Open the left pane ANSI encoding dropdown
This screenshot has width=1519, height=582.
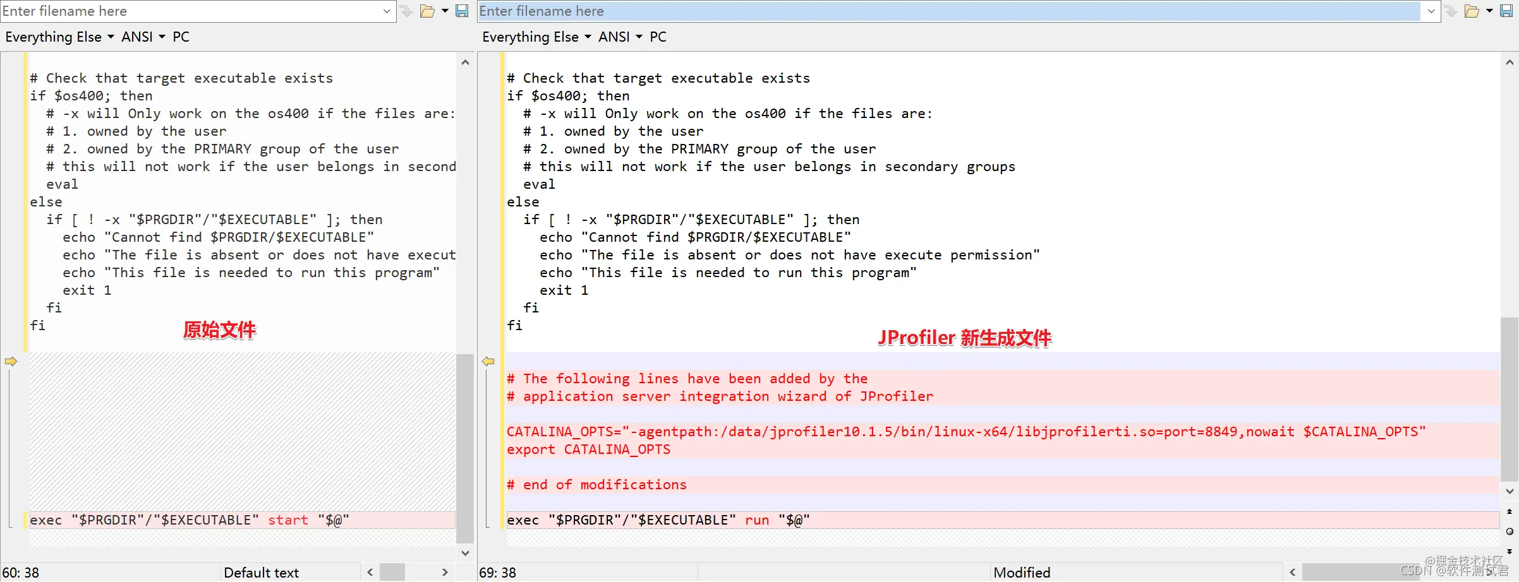(x=143, y=37)
